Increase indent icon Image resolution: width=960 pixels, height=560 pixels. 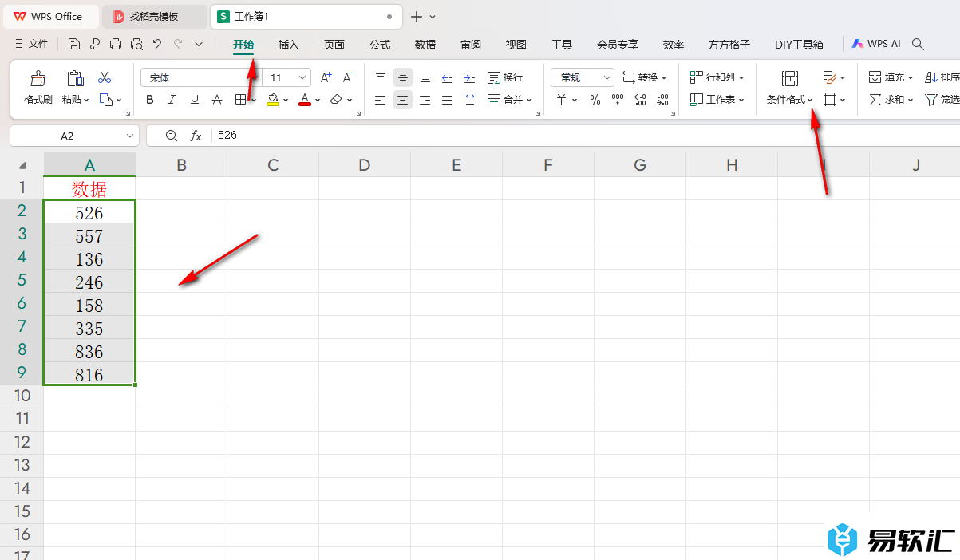tap(469, 78)
